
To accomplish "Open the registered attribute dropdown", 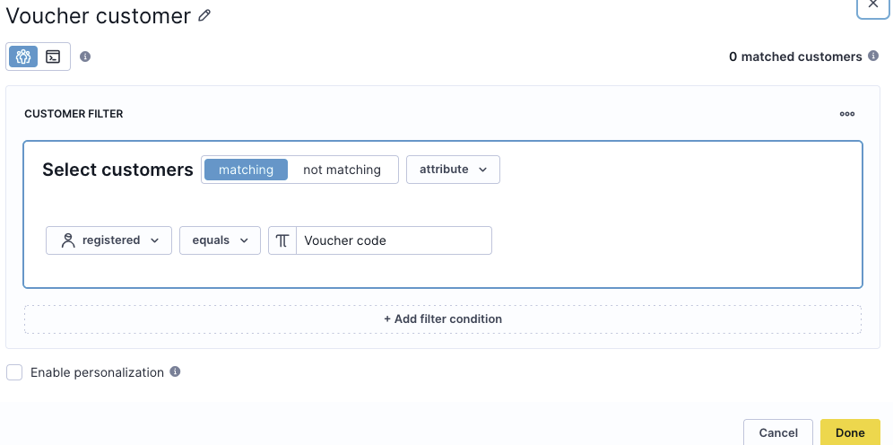I will [x=108, y=240].
